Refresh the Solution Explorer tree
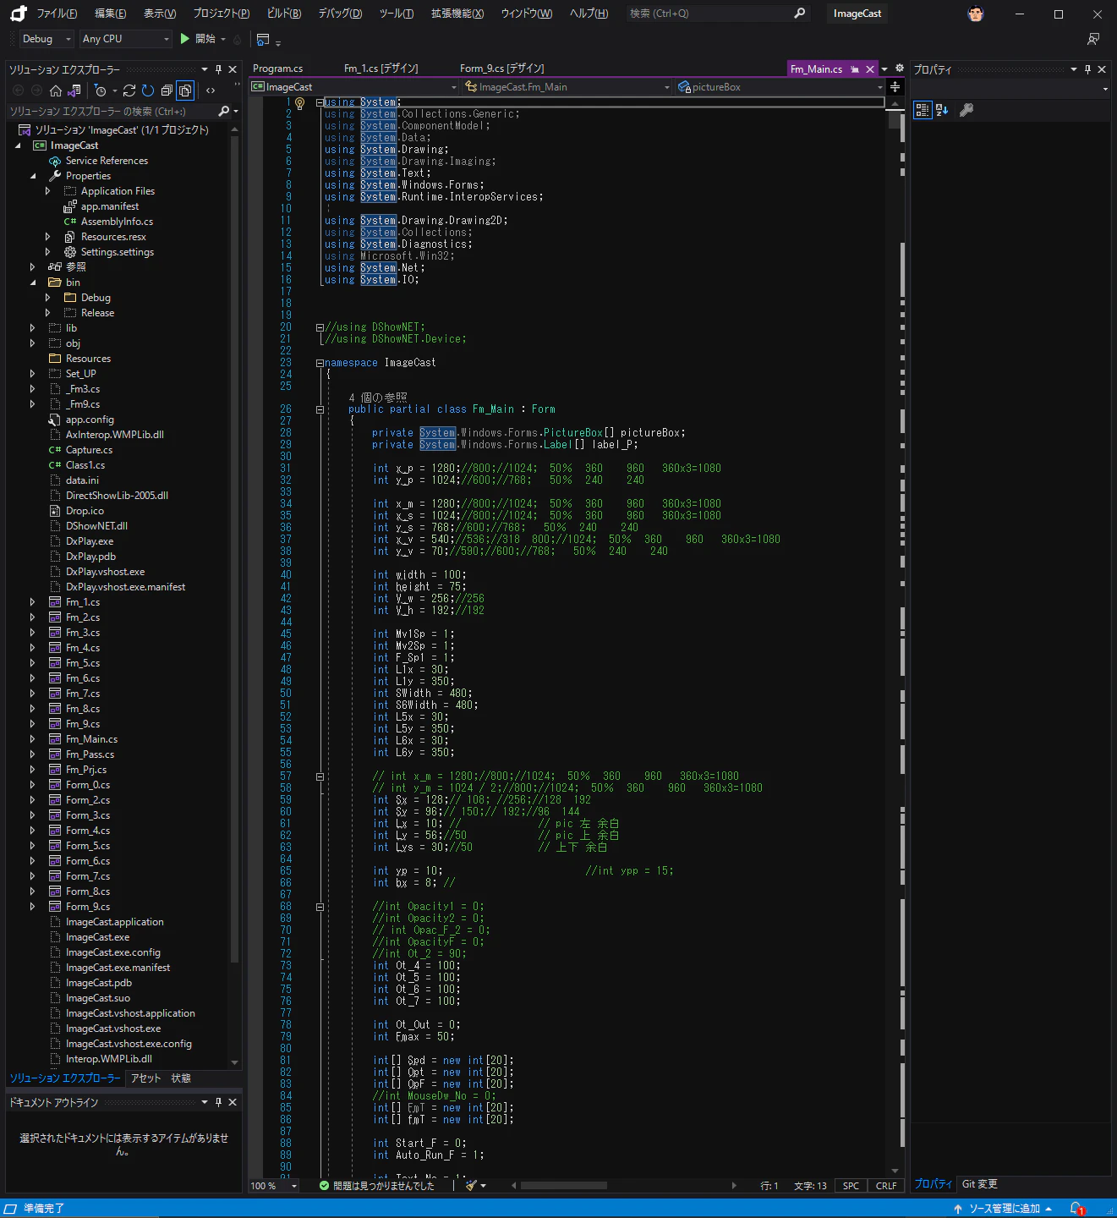The height and width of the screenshot is (1218, 1117). point(148,91)
